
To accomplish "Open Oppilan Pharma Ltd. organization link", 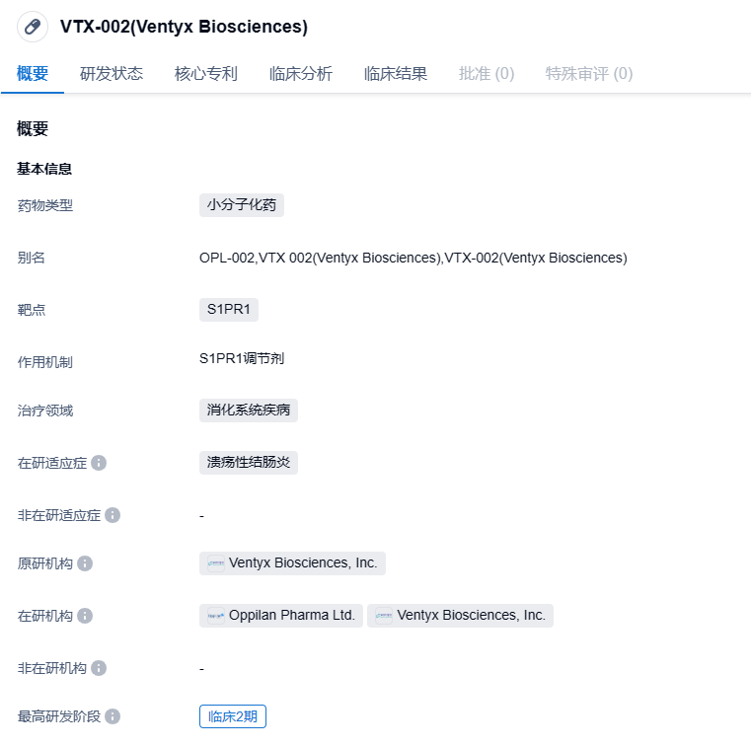I will coord(292,616).
